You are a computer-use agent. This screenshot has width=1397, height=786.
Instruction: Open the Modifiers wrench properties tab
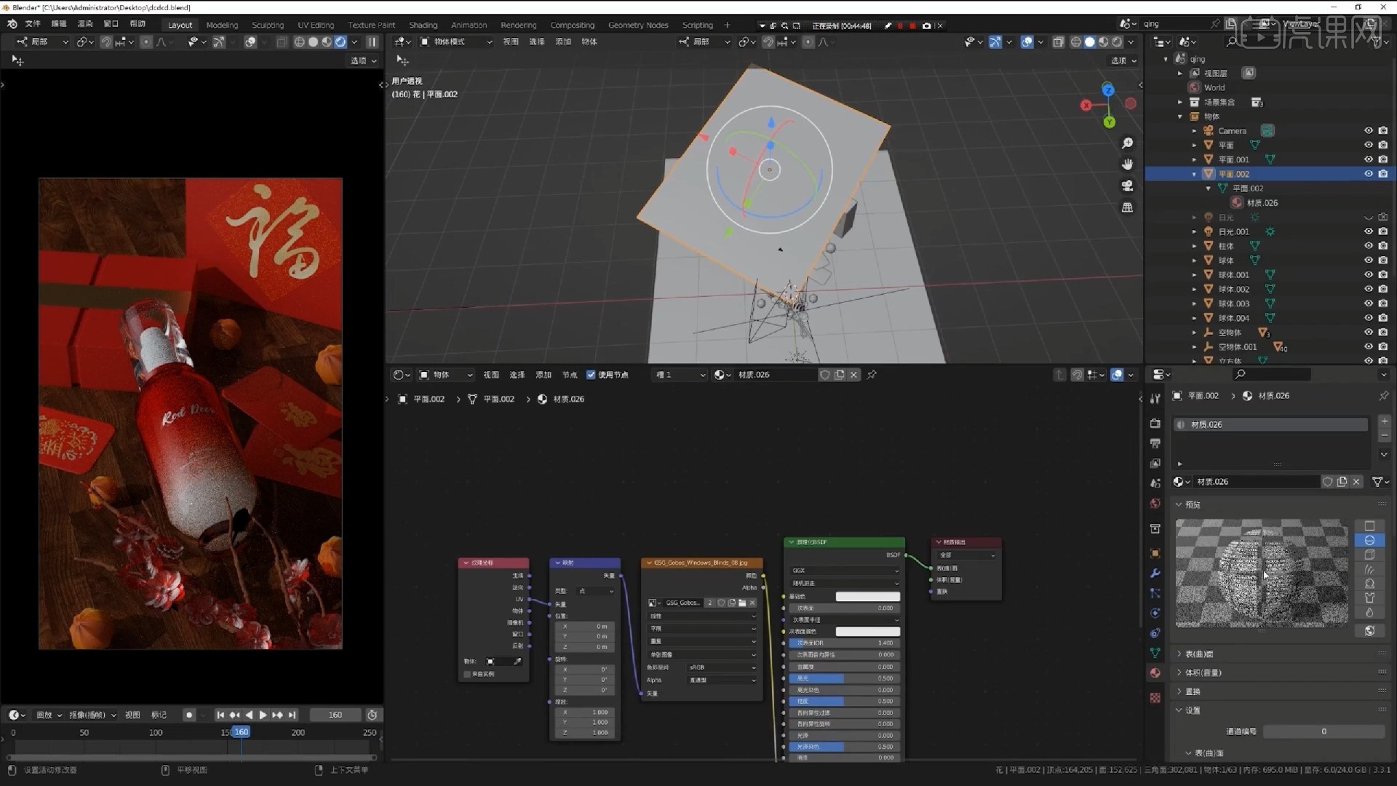coord(1155,573)
